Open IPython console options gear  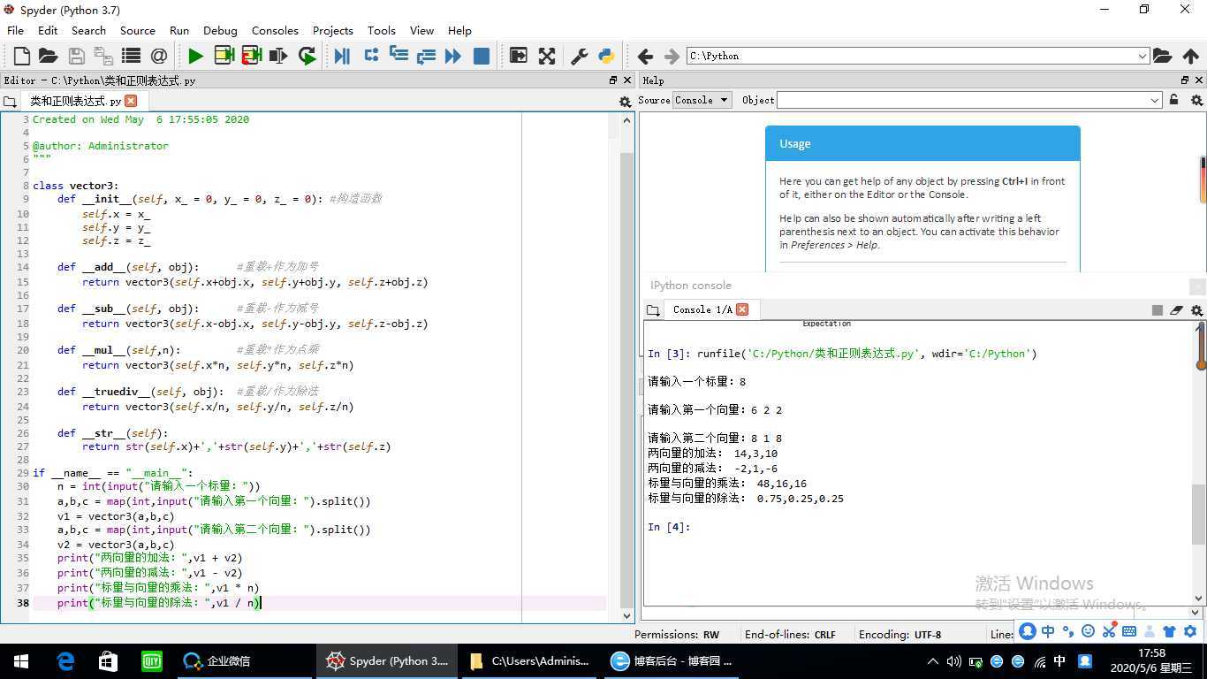[1196, 310]
